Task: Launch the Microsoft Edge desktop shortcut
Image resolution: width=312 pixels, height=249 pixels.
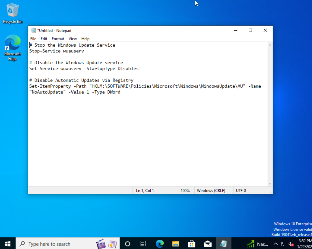Action: (x=13, y=48)
